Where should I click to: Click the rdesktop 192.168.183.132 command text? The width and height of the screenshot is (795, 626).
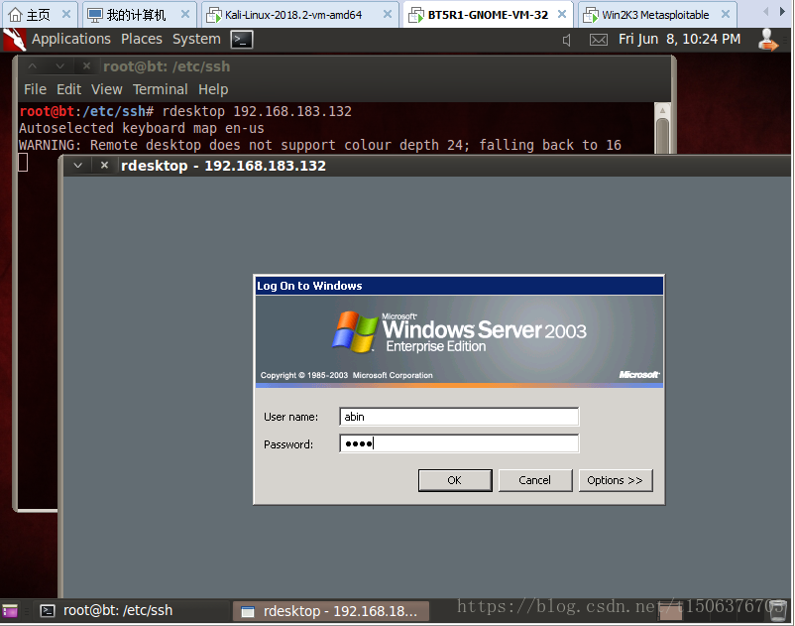257,111
